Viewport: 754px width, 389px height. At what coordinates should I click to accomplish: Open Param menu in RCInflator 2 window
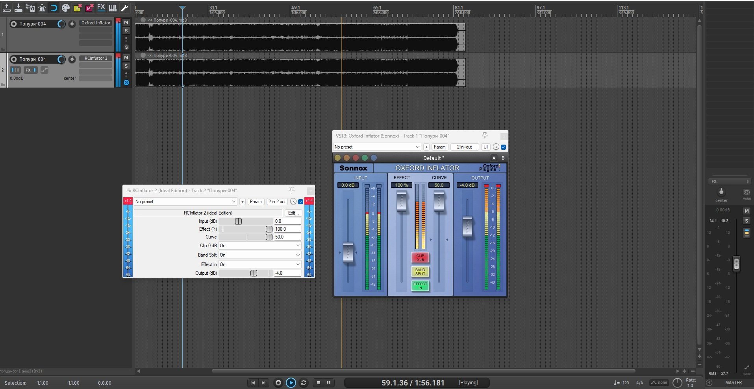pos(256,202)
